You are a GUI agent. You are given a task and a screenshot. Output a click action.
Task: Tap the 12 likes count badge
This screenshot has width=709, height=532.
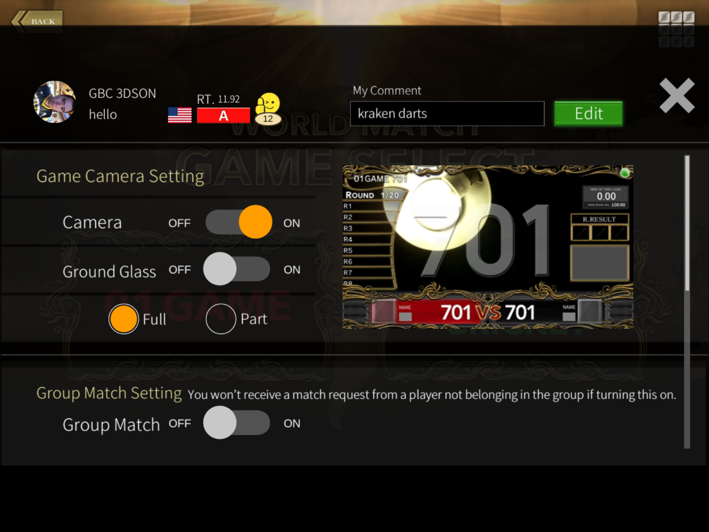click(x=268, y=119)
